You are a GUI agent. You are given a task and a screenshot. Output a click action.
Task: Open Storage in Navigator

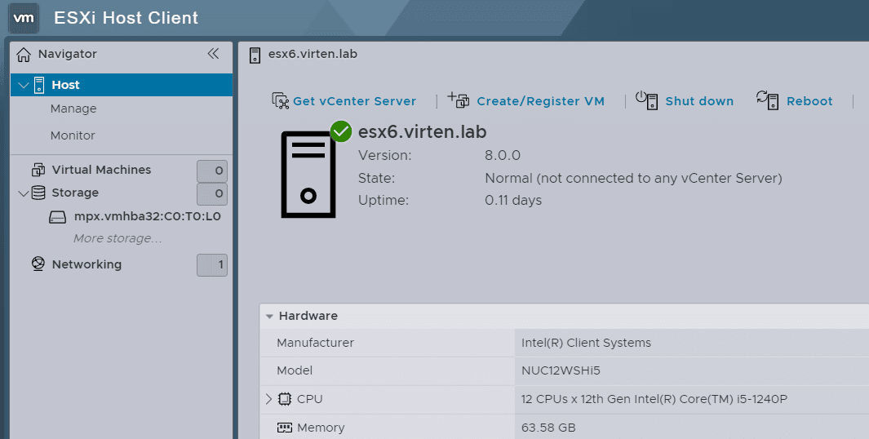[75, 193]
